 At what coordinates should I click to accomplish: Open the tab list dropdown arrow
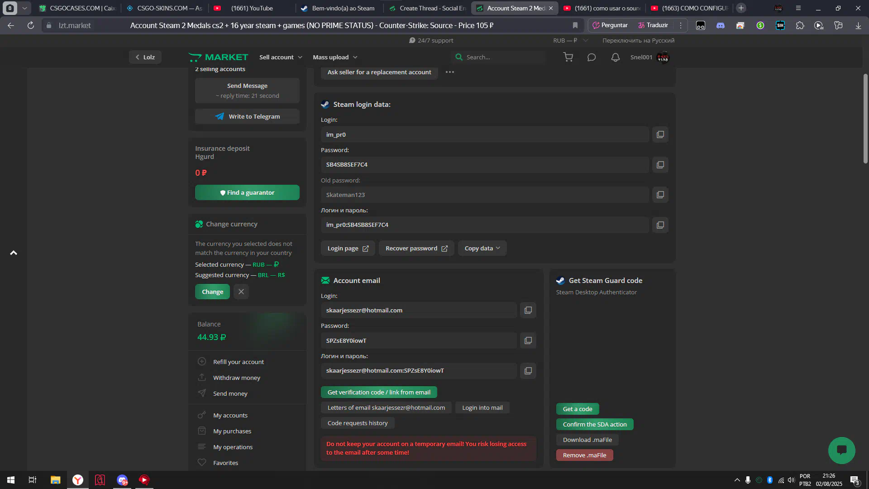tap(24, 8)
